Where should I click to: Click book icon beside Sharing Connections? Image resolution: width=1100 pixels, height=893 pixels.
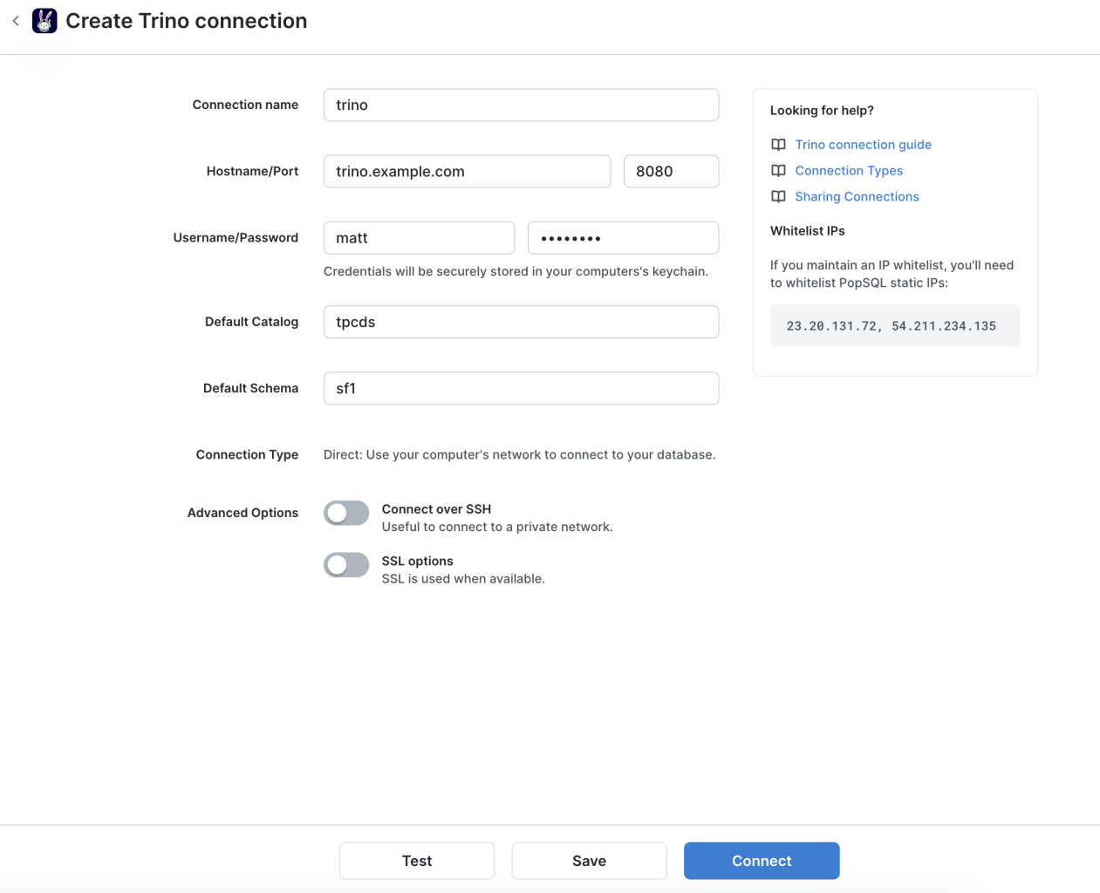pos(778,197)
